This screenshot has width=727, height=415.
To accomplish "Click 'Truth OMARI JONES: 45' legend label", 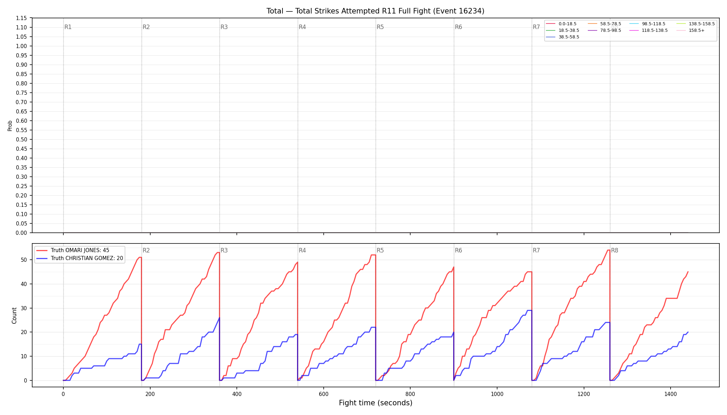I will (80, 250).
